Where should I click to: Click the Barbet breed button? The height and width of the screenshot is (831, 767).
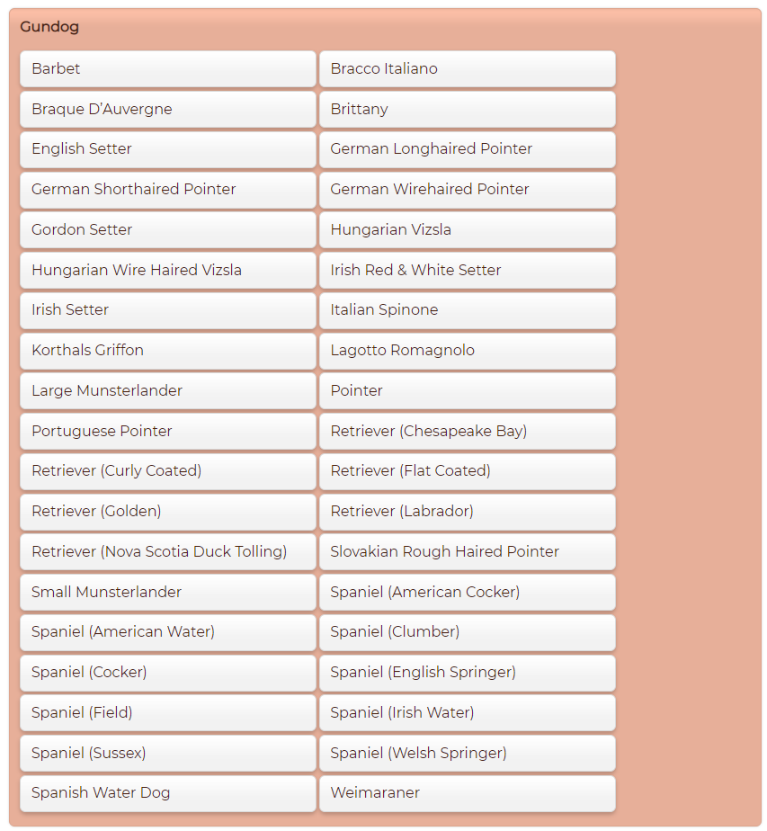(x=167, y=69)
